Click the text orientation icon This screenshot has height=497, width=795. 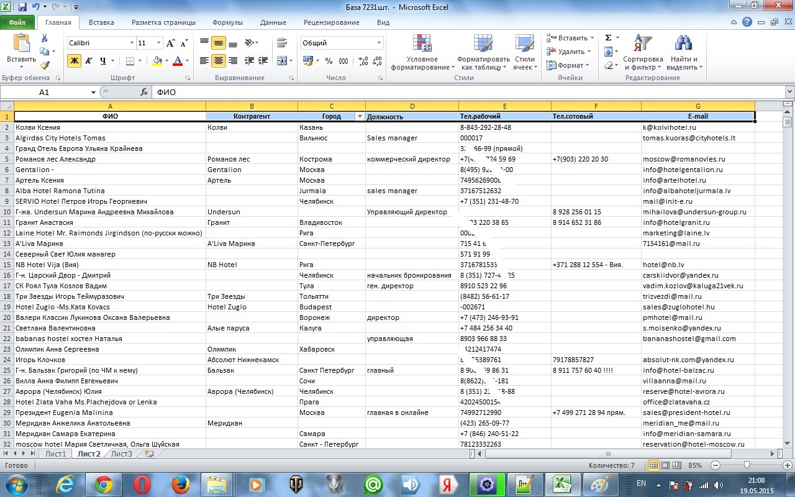pyautogui.click(x=249, y=43)
